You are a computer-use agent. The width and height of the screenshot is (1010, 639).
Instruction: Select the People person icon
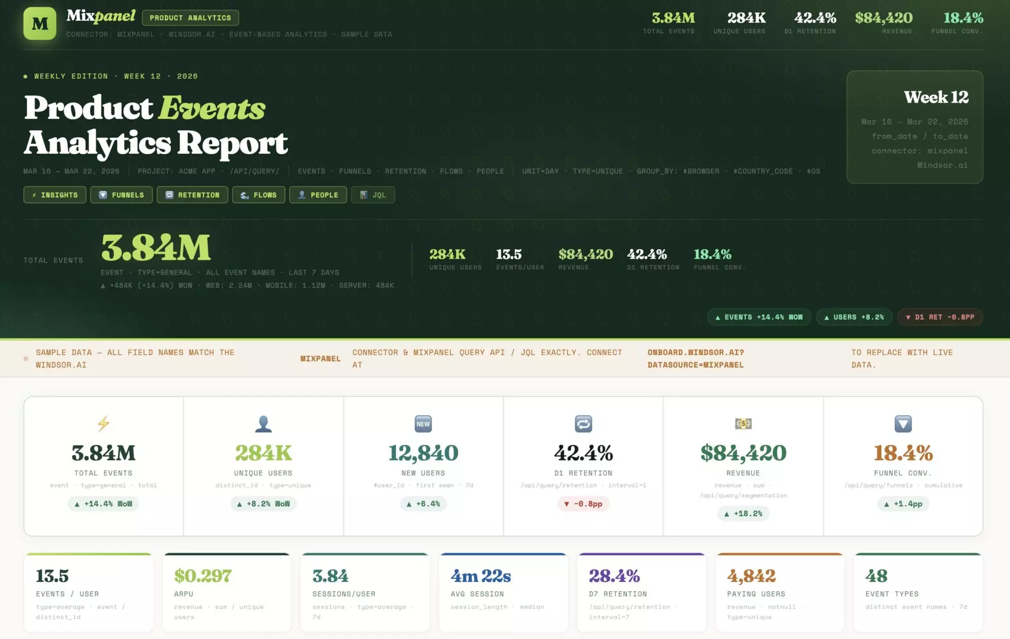(x=301, y=194)
